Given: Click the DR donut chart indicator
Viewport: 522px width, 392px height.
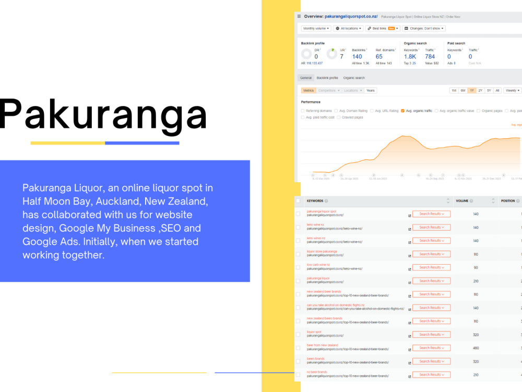Looking at the screenshot, I should (x=306, y=54).
